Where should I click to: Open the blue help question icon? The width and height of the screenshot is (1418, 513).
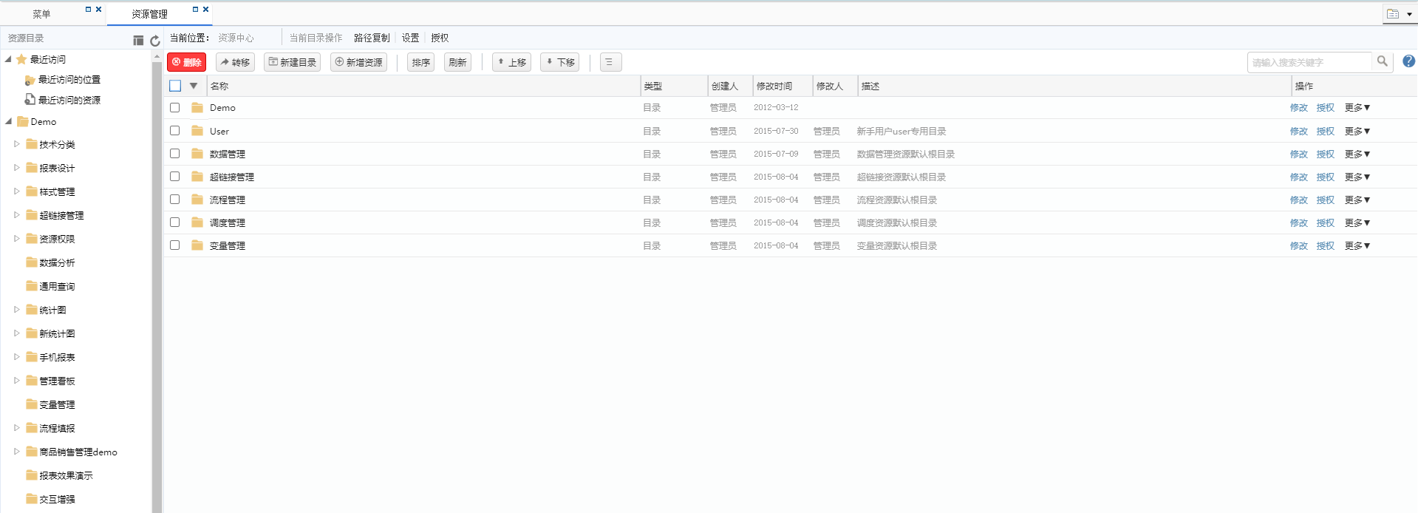(x=1408, y=62)
